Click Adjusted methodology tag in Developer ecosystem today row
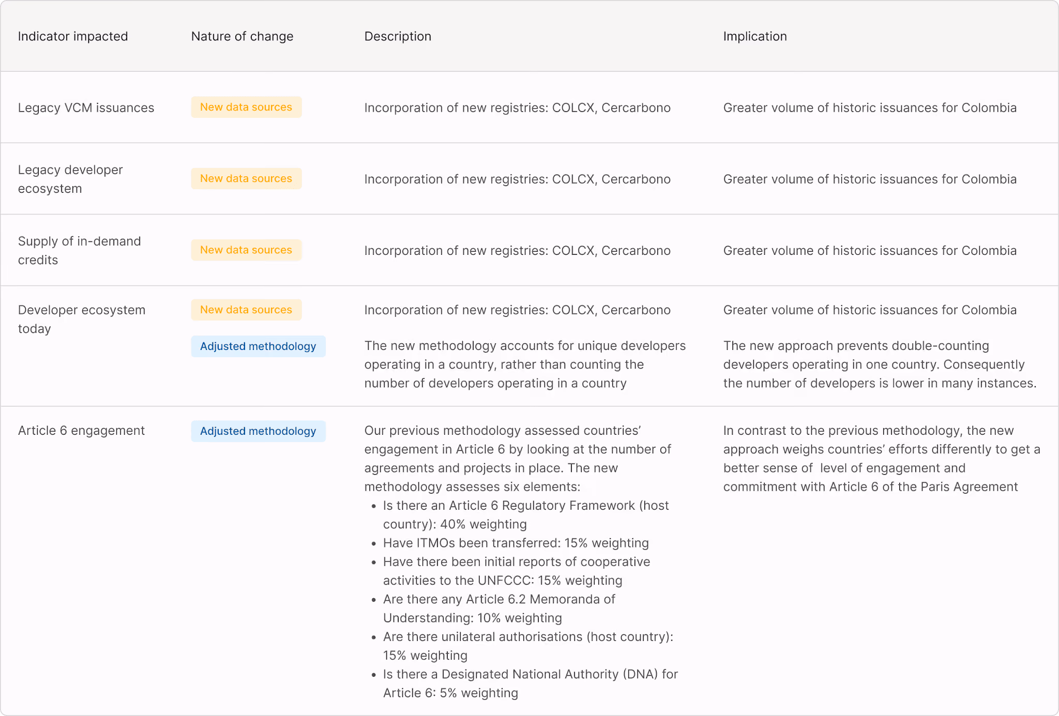Image resolution: width=1059 pixels, height=716 pixels. (258, 346)
